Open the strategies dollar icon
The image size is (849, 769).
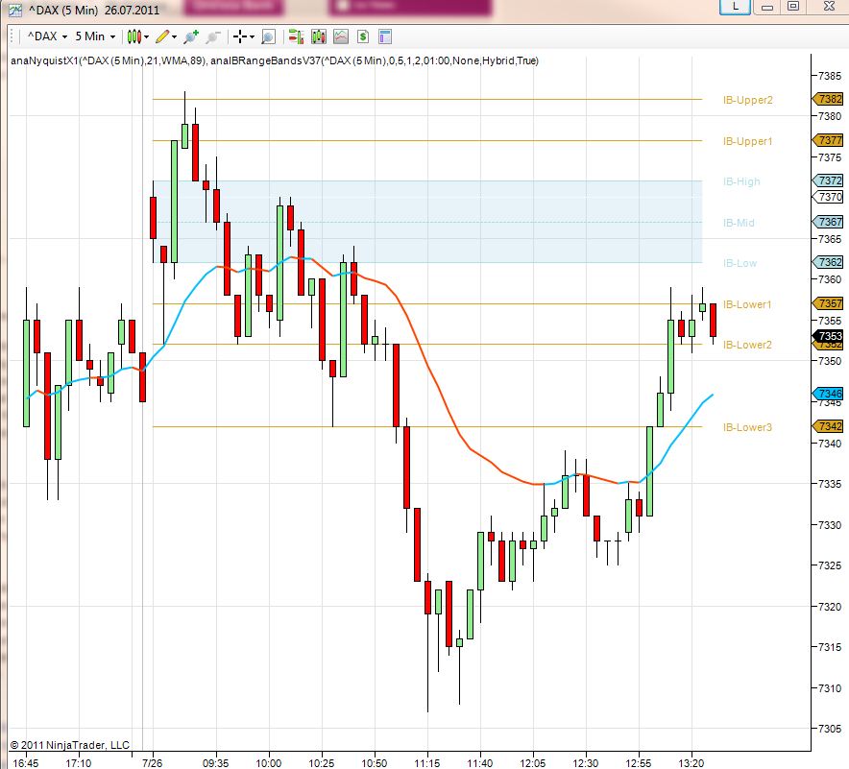[363, 36]
